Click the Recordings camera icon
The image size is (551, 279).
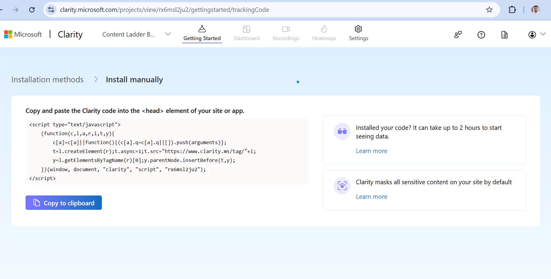coord(286,29)
